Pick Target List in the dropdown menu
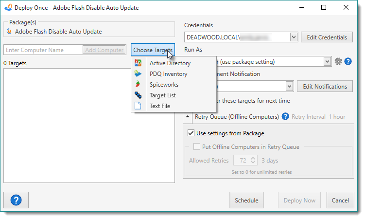This screenshot has width=365, height=219. pyautogui.click(x=174, y=95)
